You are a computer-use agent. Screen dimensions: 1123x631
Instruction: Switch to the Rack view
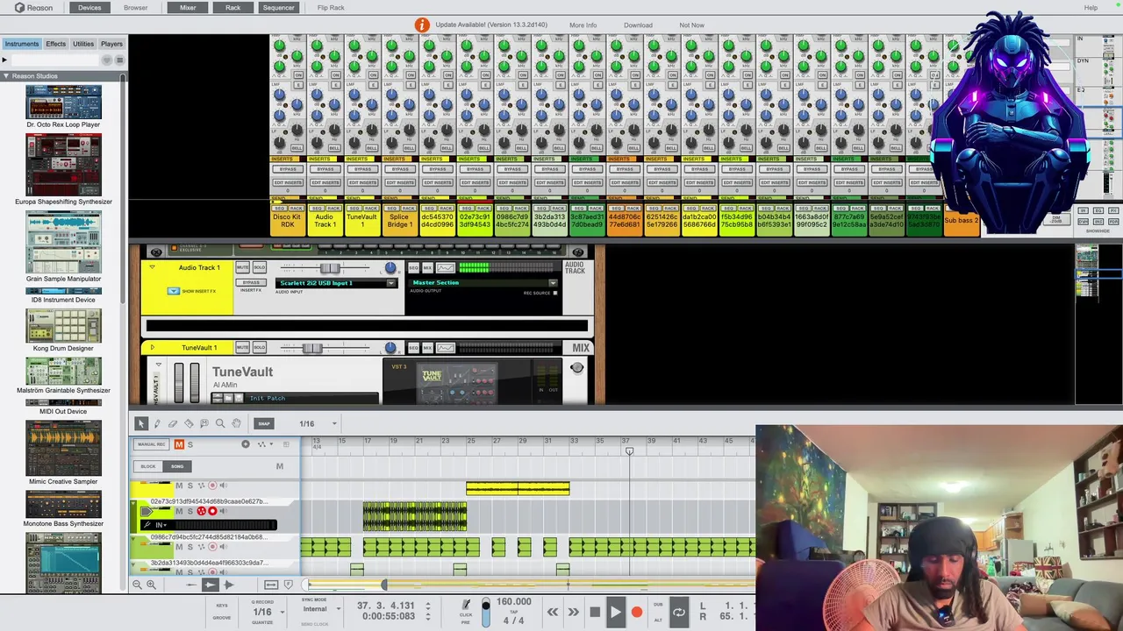pos(232,8)
